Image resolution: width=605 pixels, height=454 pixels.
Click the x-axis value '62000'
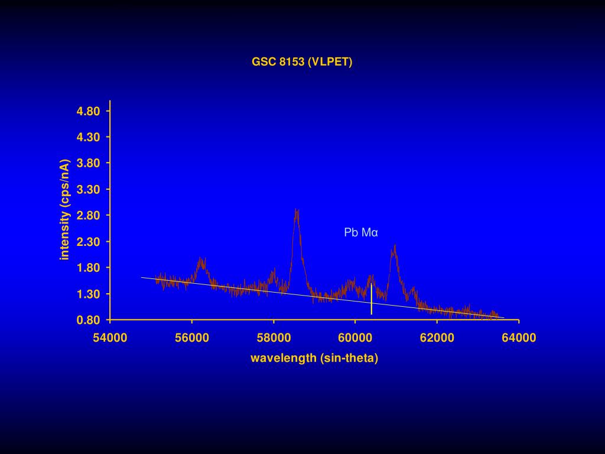tap(437, 338)
